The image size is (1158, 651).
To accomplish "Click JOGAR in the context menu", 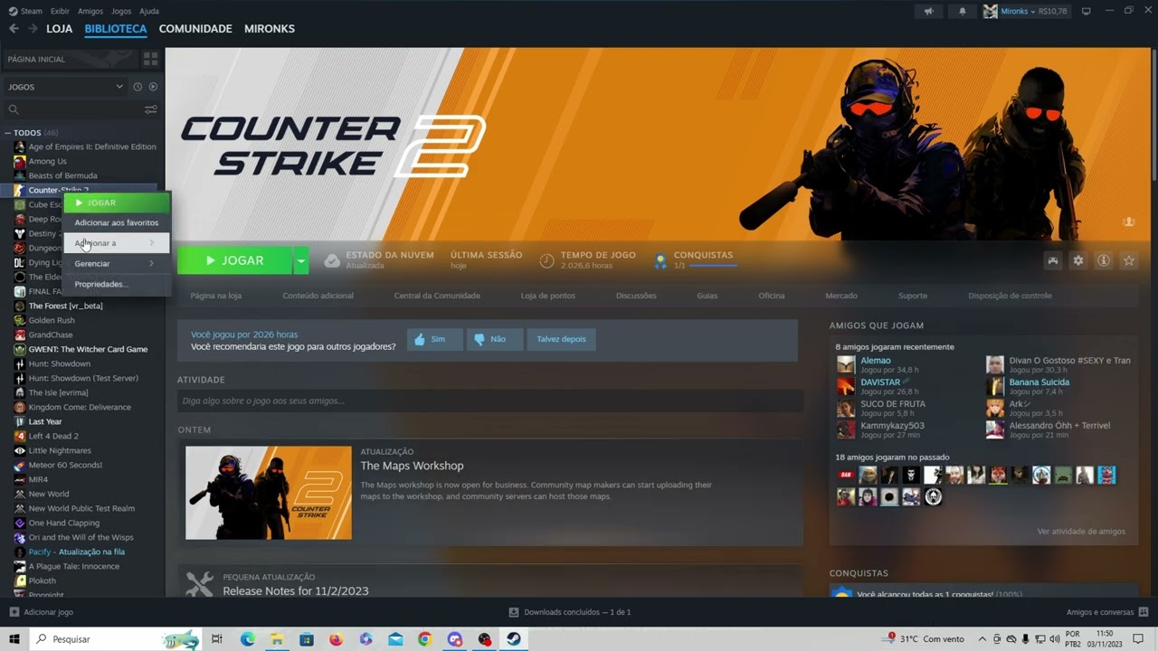I will (x=116, y=203).
